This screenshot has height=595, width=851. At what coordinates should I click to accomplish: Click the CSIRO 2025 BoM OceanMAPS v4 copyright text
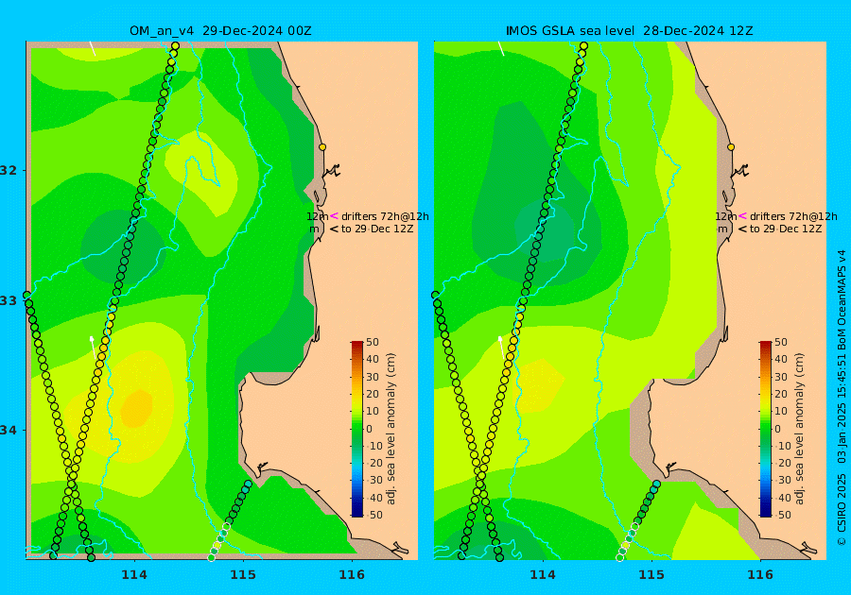pos(842,398)
